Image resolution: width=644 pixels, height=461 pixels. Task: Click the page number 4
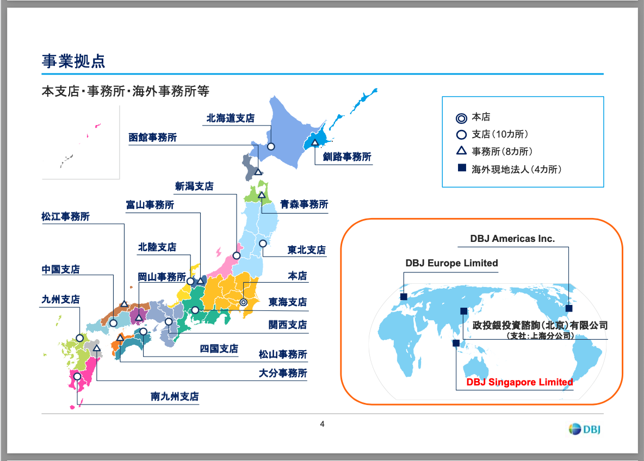[323, 424]
